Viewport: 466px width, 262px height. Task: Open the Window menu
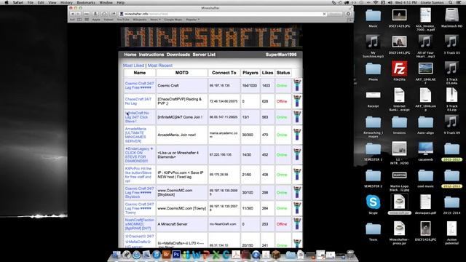106,2
